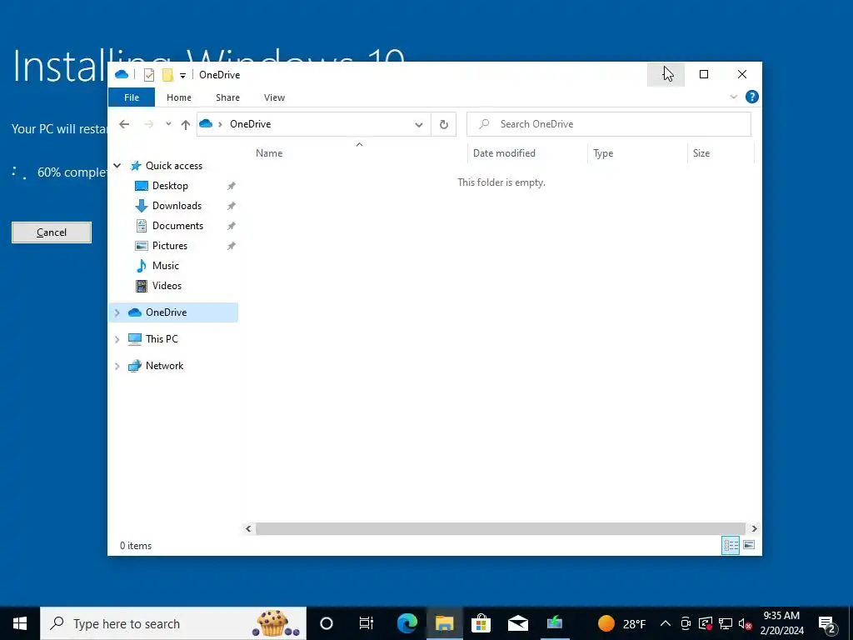
Task: Click the horizontal scrollbar thumb
Action: [x=500, y=528]
